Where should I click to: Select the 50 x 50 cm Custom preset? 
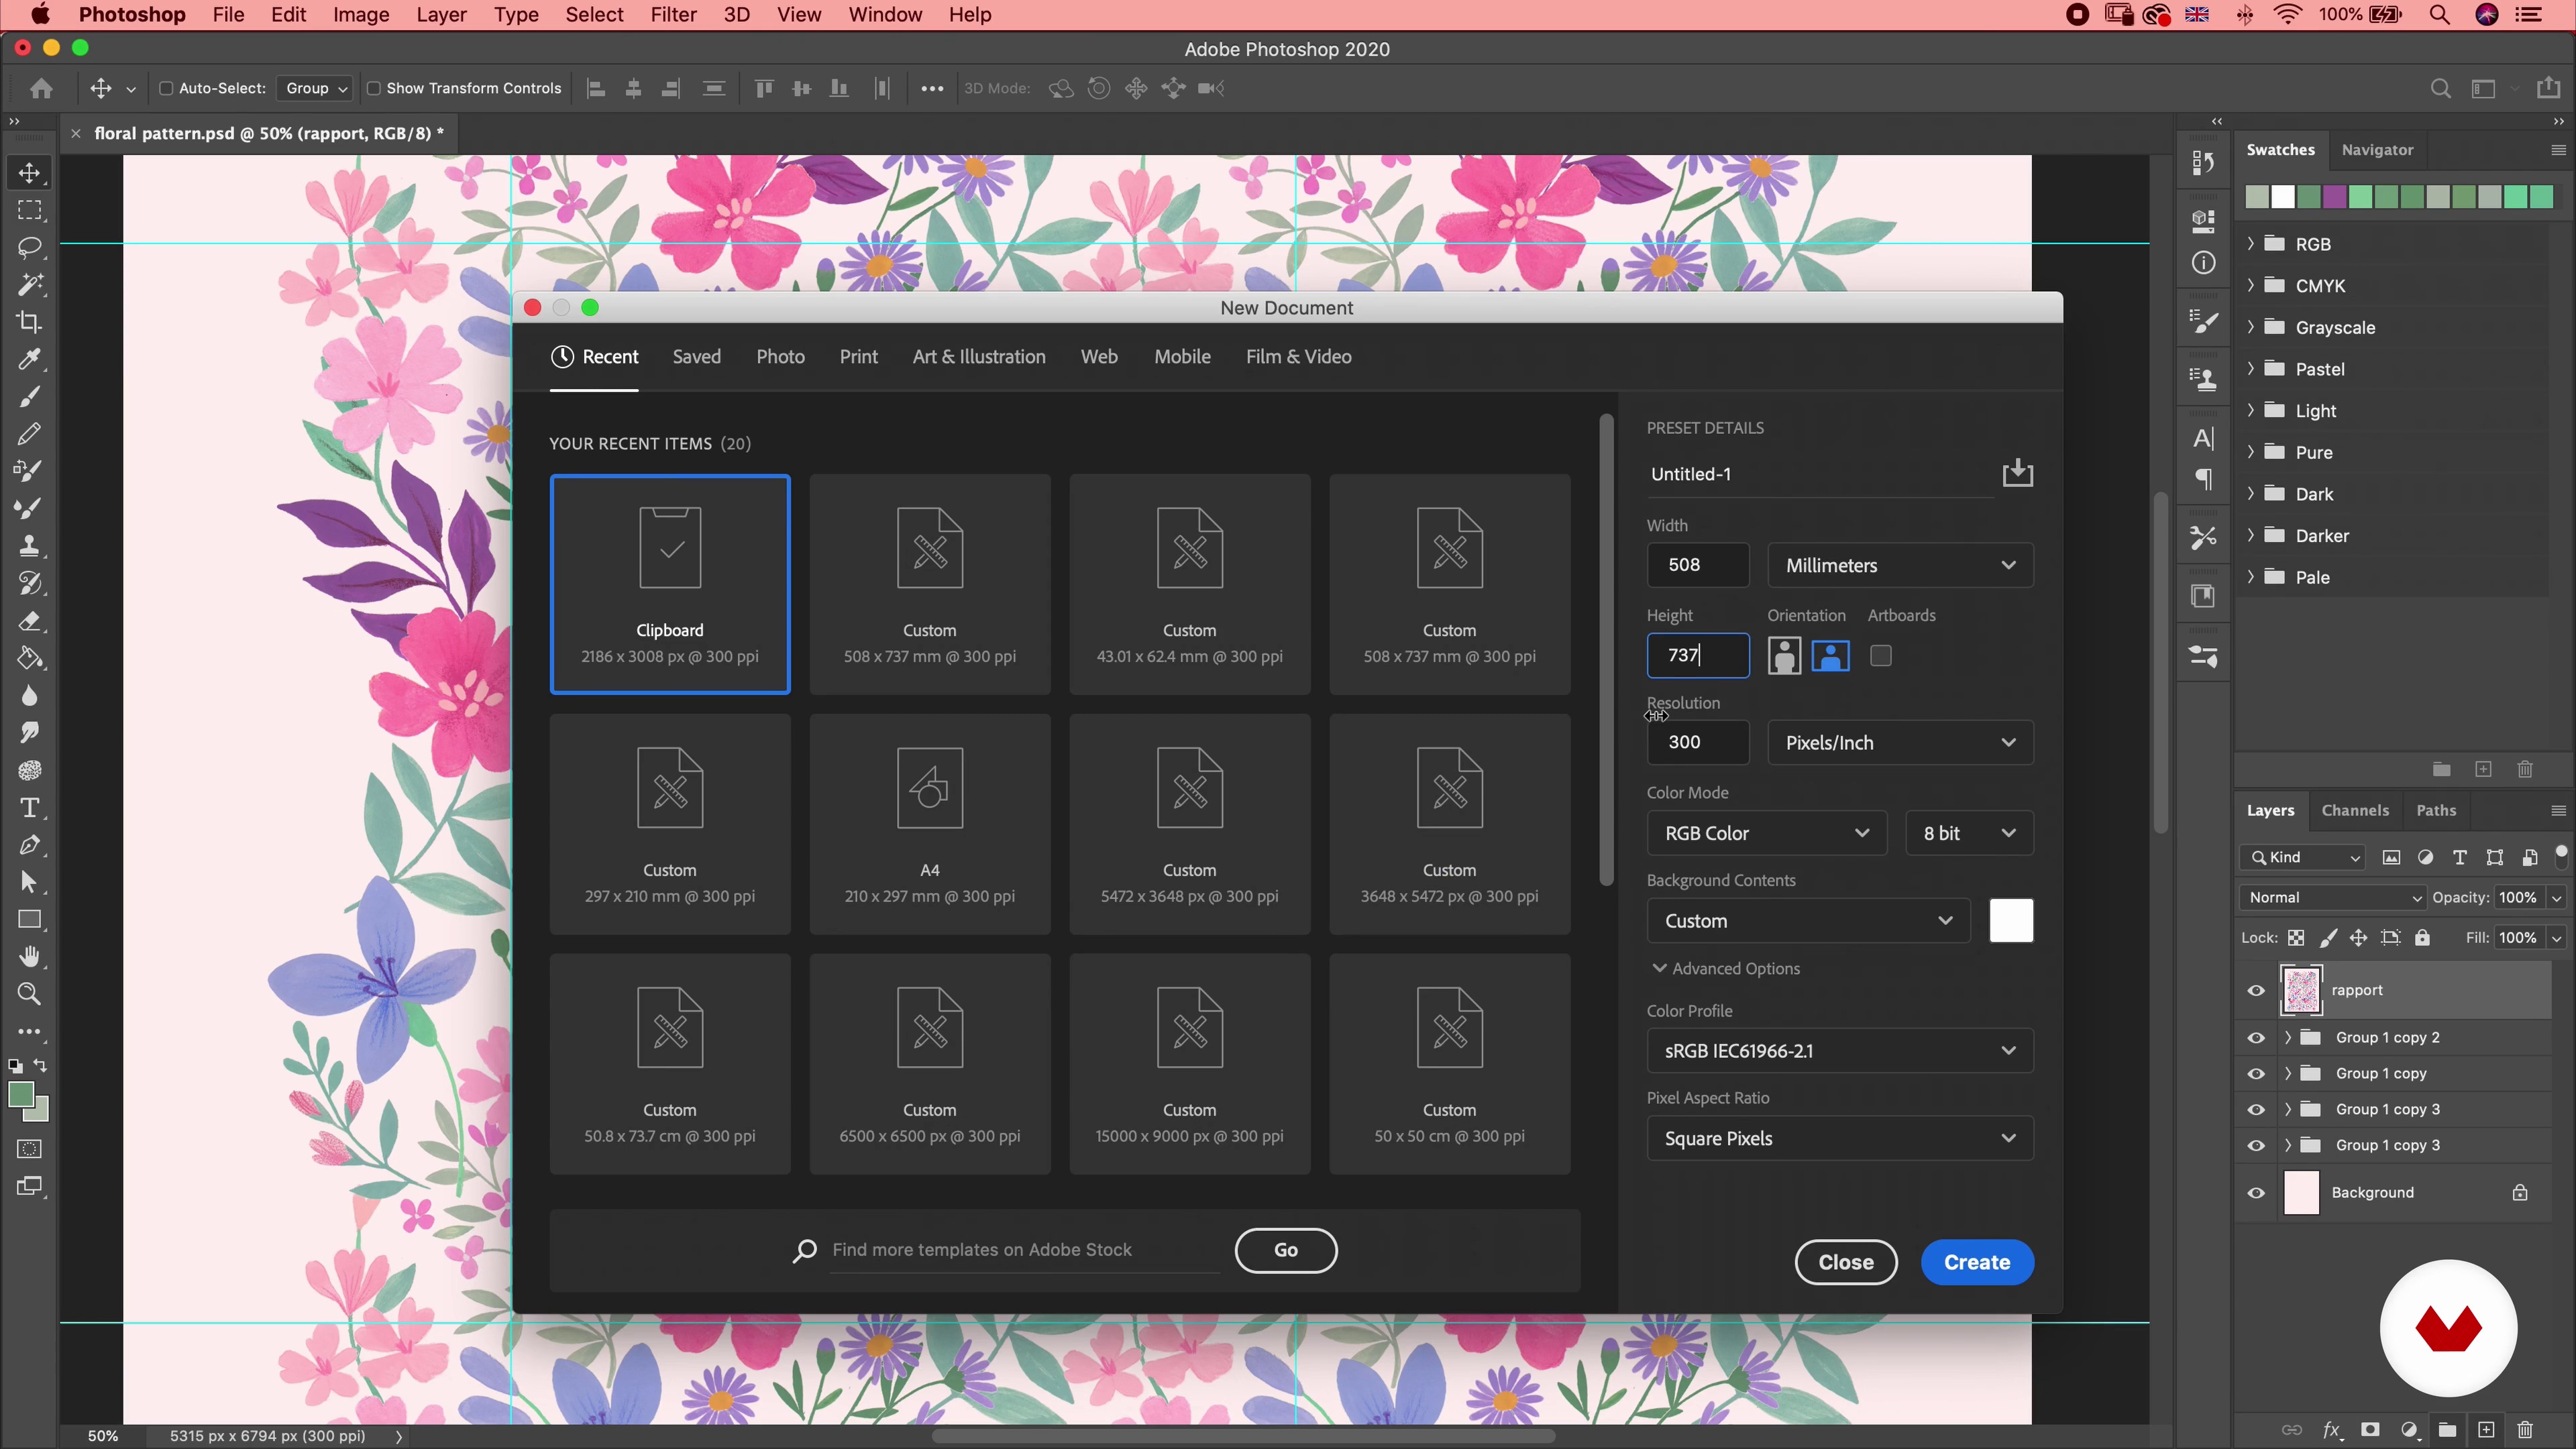pos(1449,1064)
